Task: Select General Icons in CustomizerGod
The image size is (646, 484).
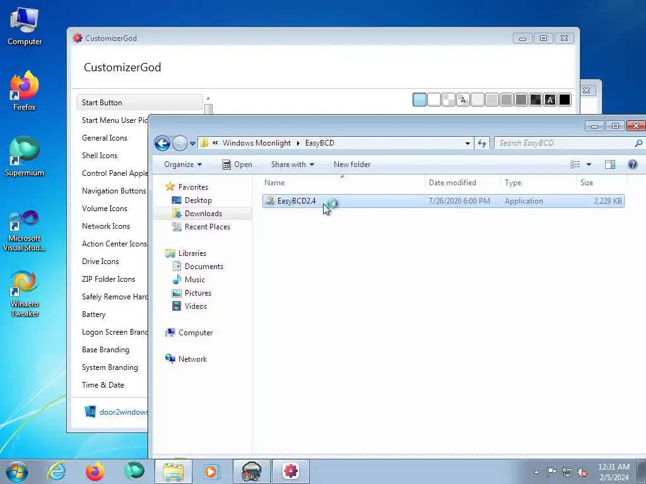Action: tap(104, 138)
